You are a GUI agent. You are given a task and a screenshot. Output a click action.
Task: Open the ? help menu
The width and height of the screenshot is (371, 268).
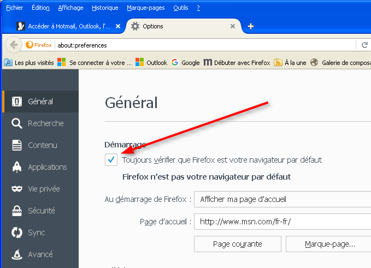pyautogui.click(x=198, y=8)
